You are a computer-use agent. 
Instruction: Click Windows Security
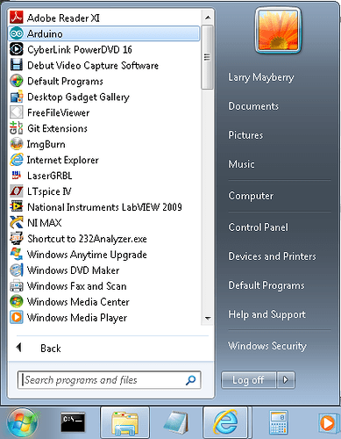coord(267,346)
